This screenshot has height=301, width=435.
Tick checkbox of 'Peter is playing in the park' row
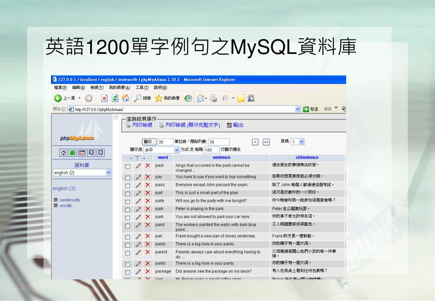point(128,210)
